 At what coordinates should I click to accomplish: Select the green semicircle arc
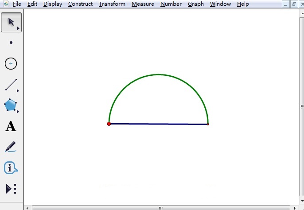pos(159,74)
